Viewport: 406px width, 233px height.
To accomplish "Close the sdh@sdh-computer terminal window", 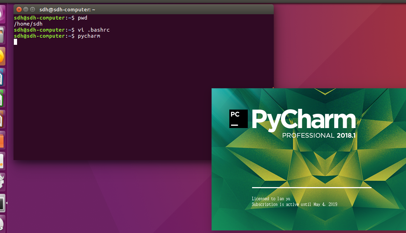I will point(19,10).
